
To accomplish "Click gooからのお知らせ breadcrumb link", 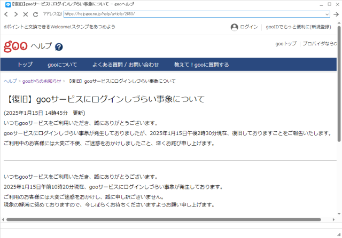I will (42, 81).
